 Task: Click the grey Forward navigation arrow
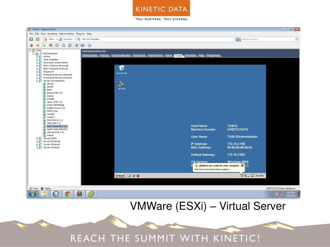click(x=38, y=39)
